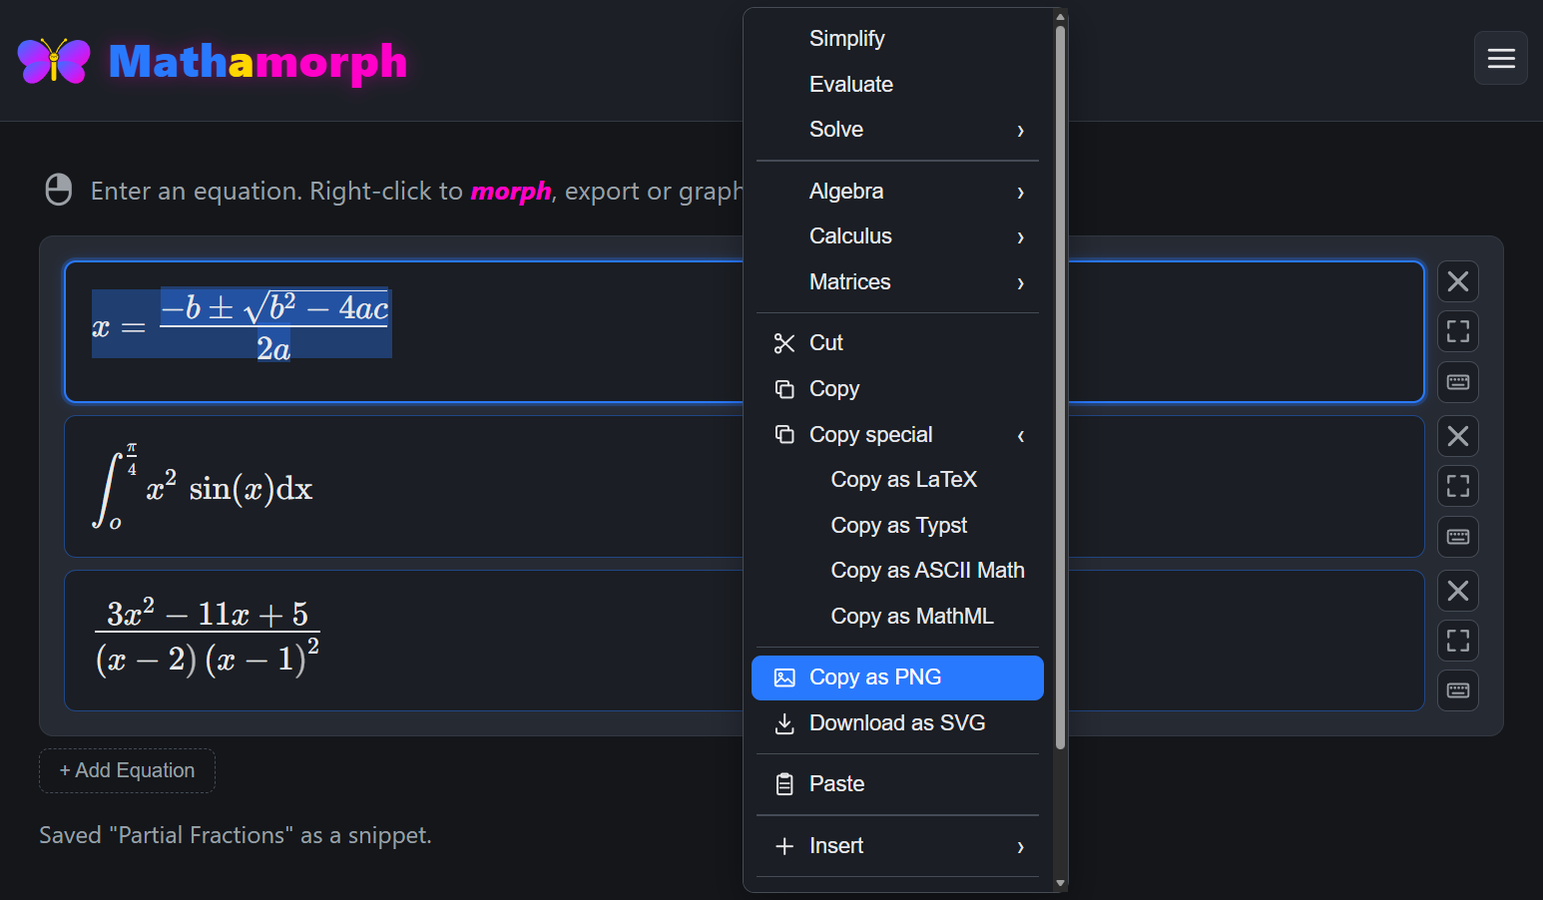This screenshot has width=1543, height=900.
Task: Click the context menu scroll-down arrow
Action: (x=1060, y=883)
